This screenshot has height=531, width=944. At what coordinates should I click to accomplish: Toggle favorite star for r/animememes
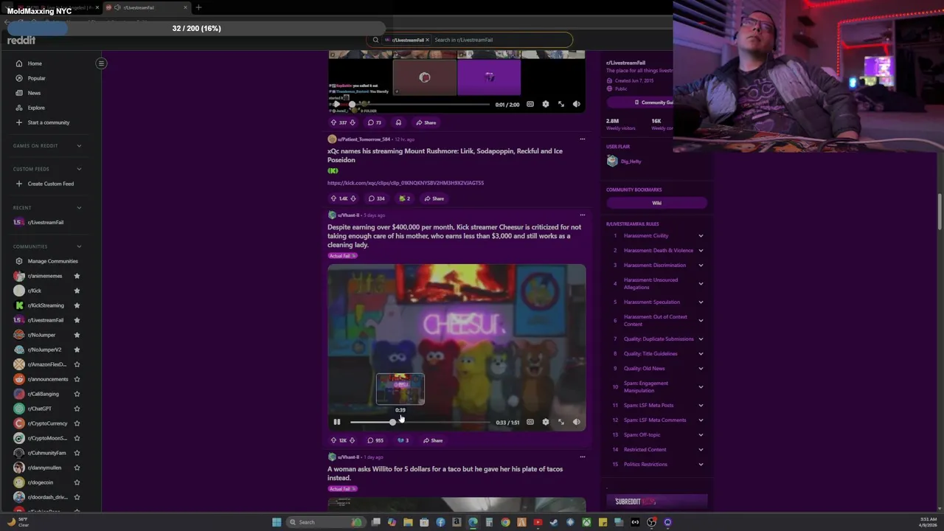tap(77, 276)
